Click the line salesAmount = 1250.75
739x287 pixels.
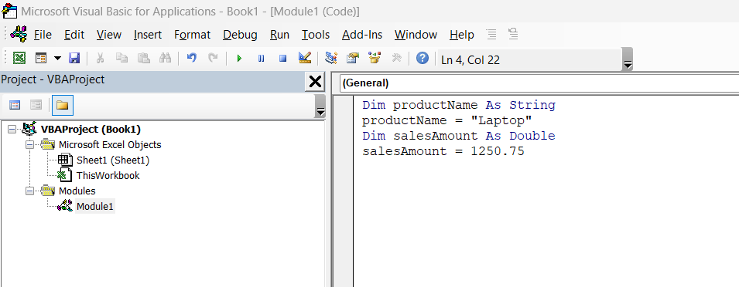(x=443, y=151)
